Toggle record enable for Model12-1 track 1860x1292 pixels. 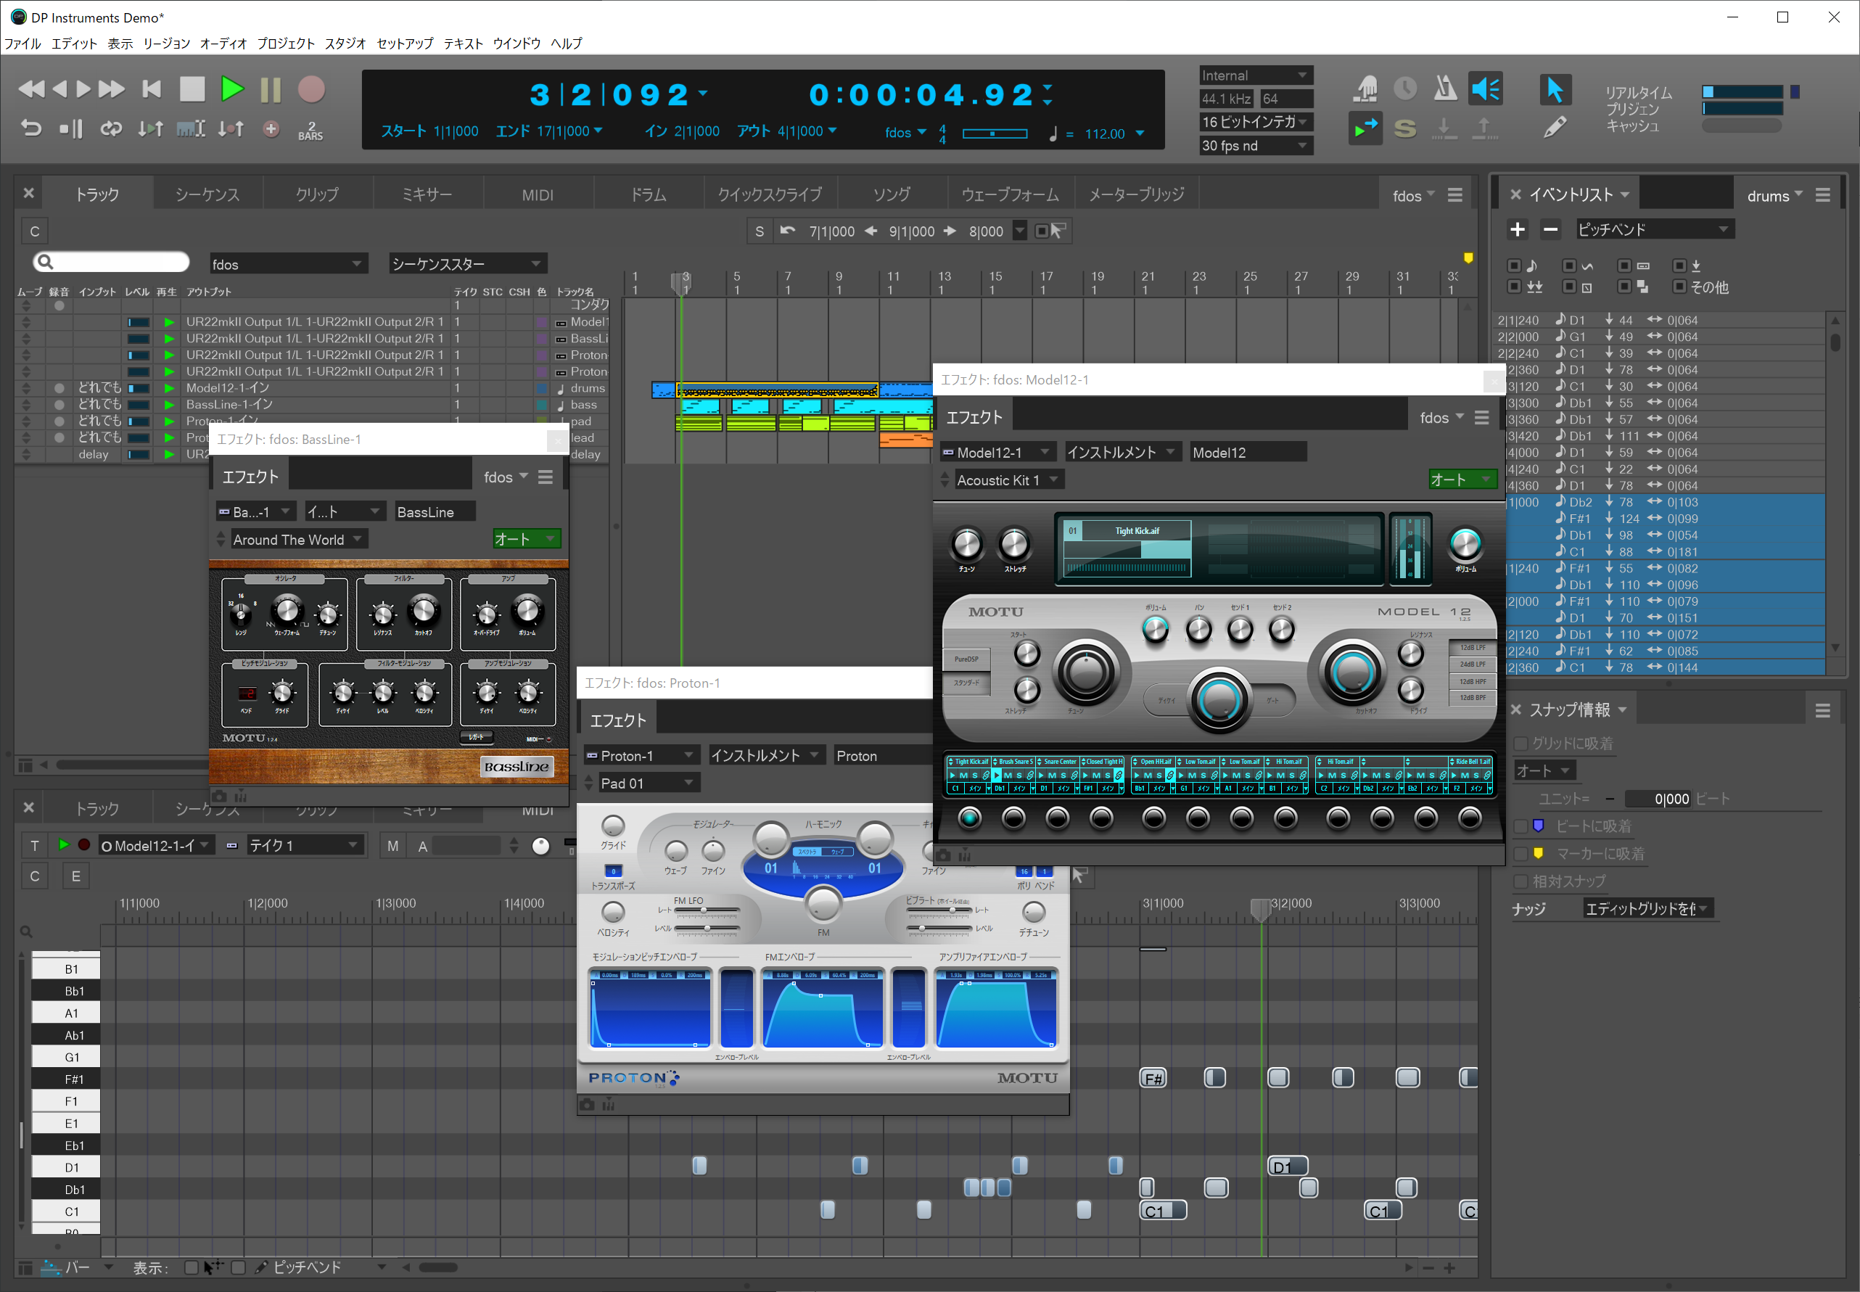[59, 388]
